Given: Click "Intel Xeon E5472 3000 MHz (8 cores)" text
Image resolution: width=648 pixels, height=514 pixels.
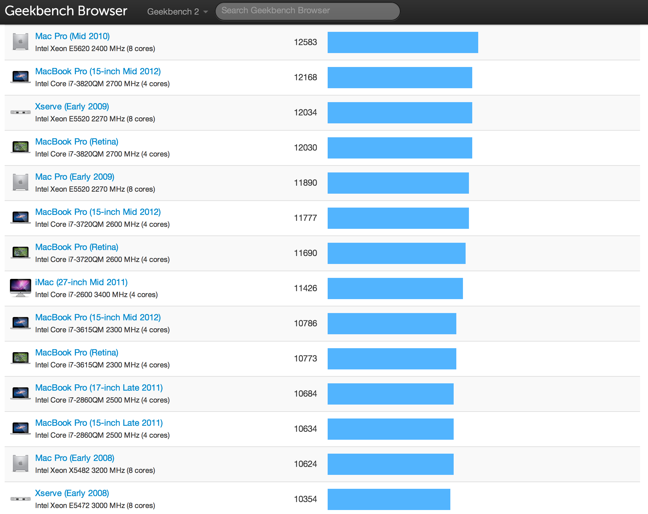Looking at the screenshot, I should click(95, 506).
